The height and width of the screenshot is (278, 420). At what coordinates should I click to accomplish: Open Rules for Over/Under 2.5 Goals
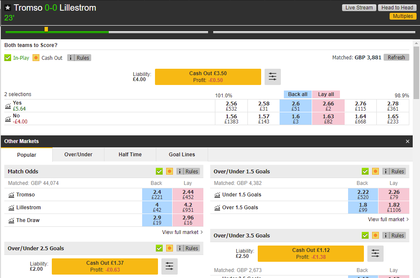click(188, 249)
